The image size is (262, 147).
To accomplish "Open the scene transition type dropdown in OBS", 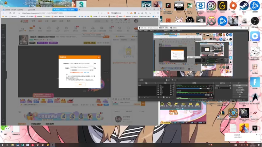I will coord(222,86).
